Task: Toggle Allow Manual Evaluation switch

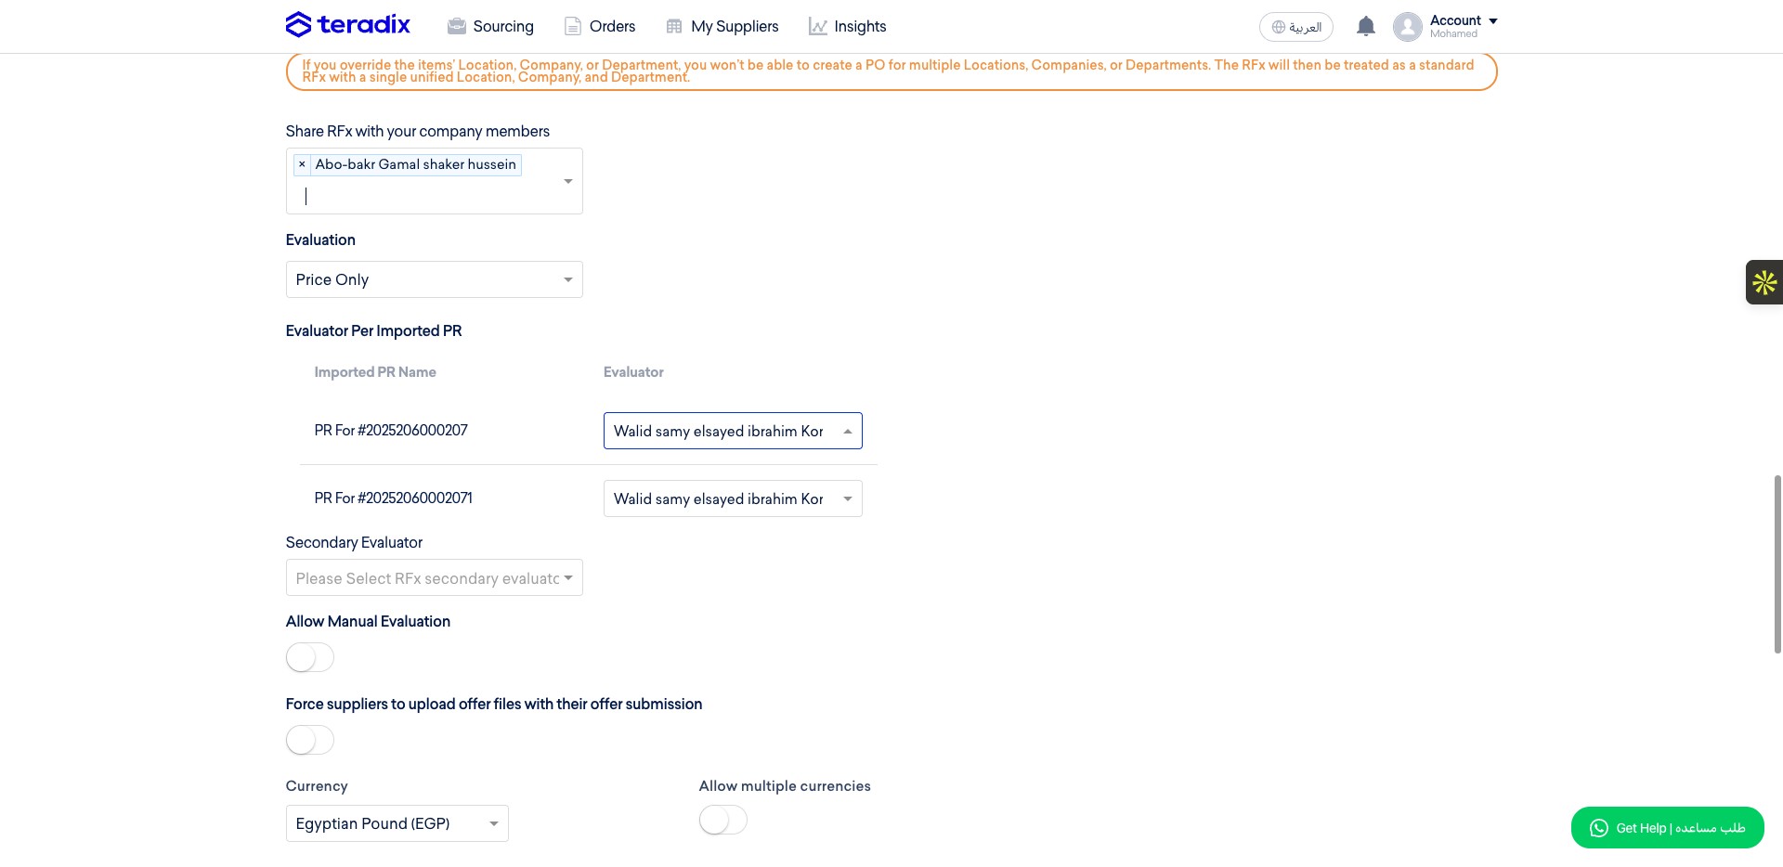Action: pyautogui.click(x=310, y=657)
